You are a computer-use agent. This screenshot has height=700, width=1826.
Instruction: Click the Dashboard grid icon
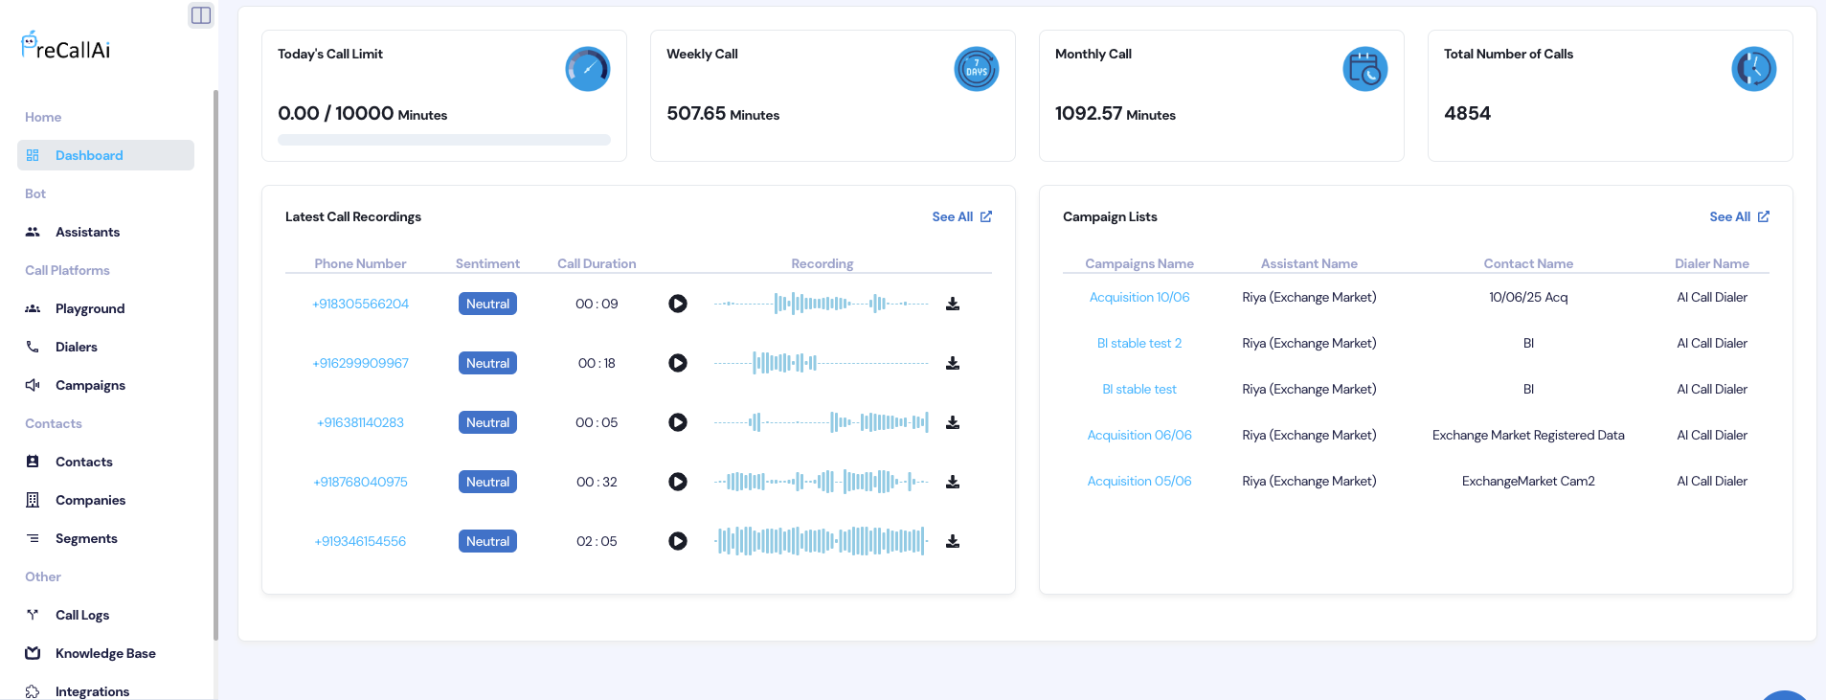pyautogui.click(x=33, y=155)
